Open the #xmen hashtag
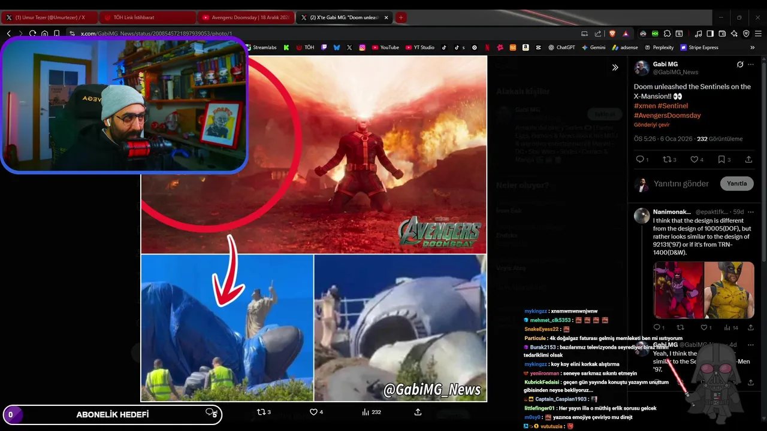 pos(645,106)
